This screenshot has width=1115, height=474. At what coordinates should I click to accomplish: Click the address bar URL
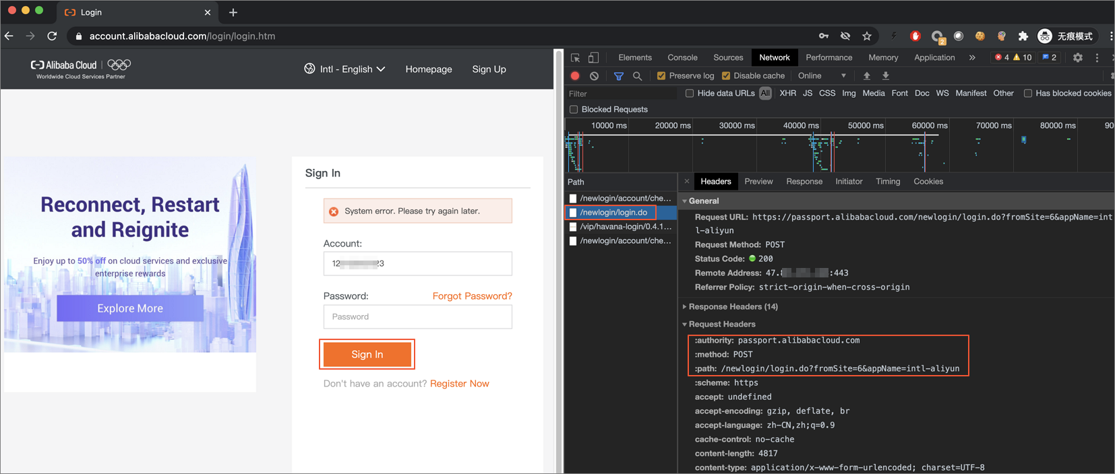coord(182,36)
